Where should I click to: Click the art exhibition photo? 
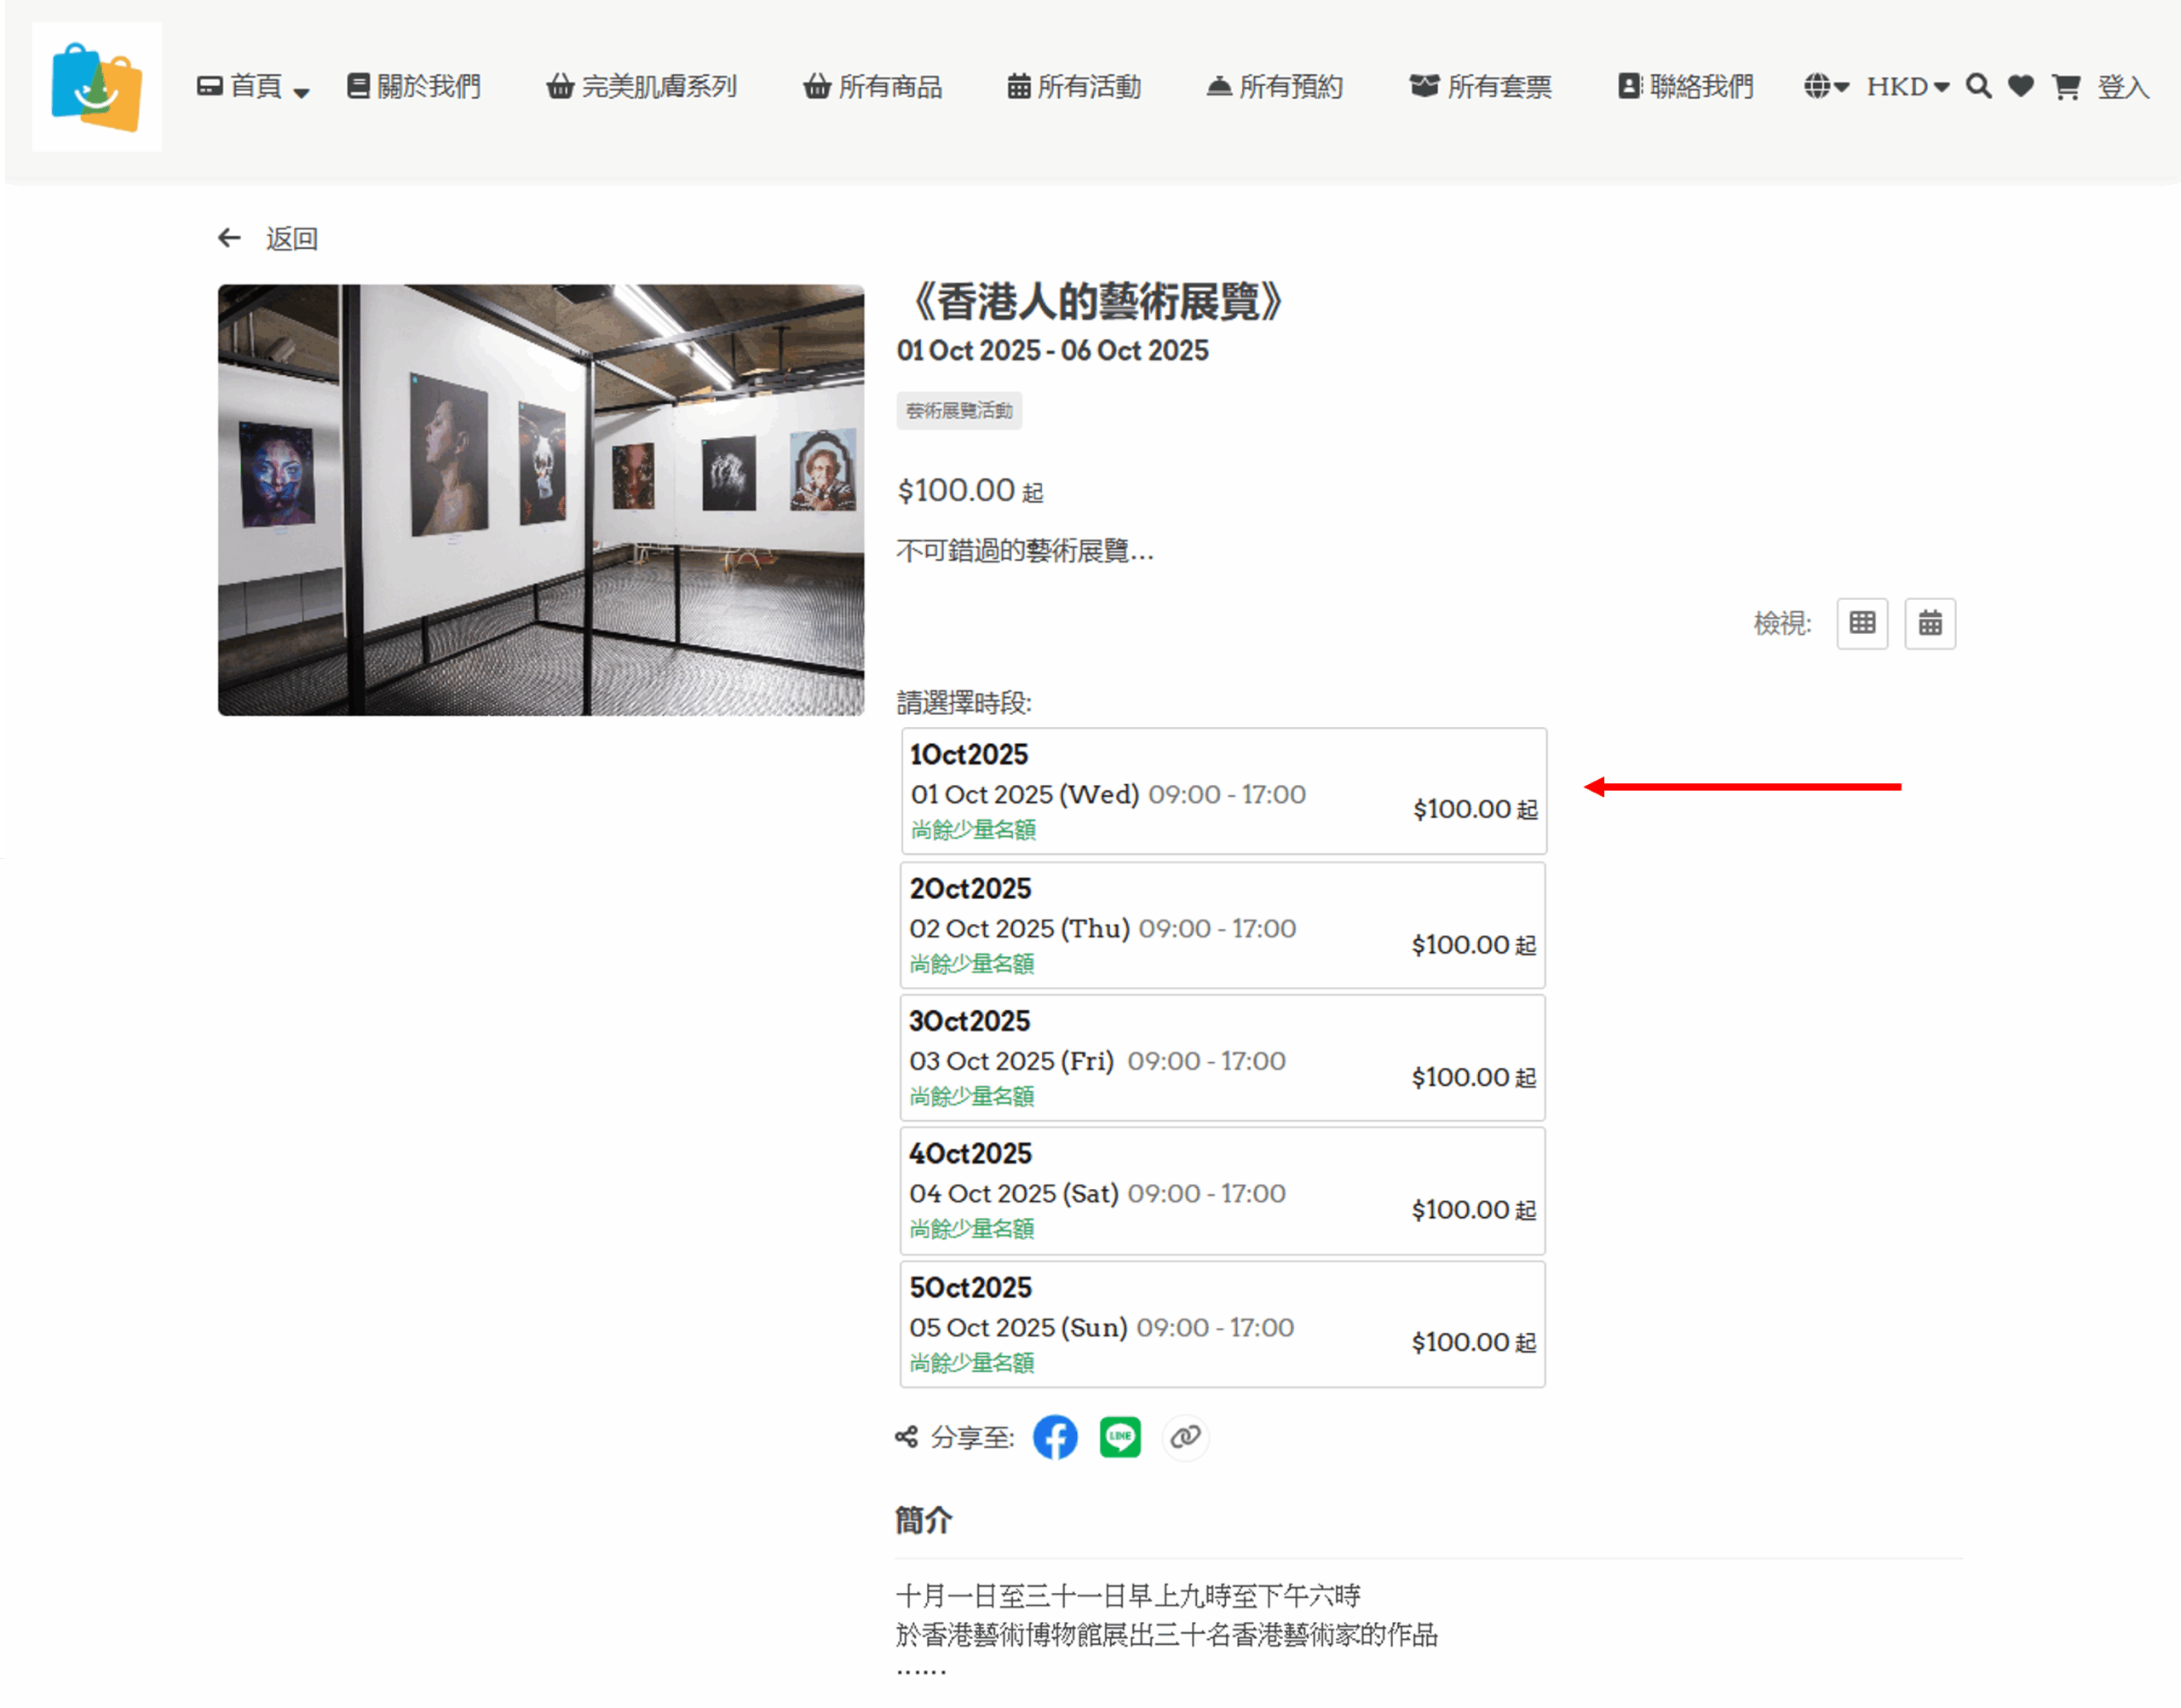click(541, 500)
